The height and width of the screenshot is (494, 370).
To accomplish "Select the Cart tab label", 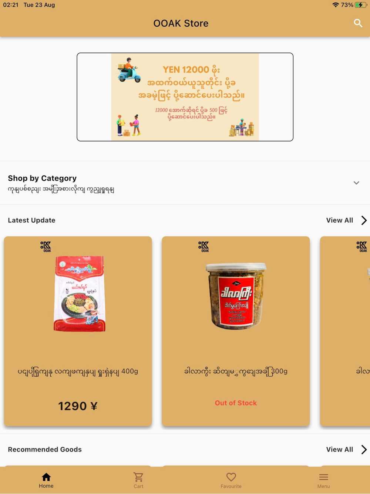I will click(x=138, y=486).
